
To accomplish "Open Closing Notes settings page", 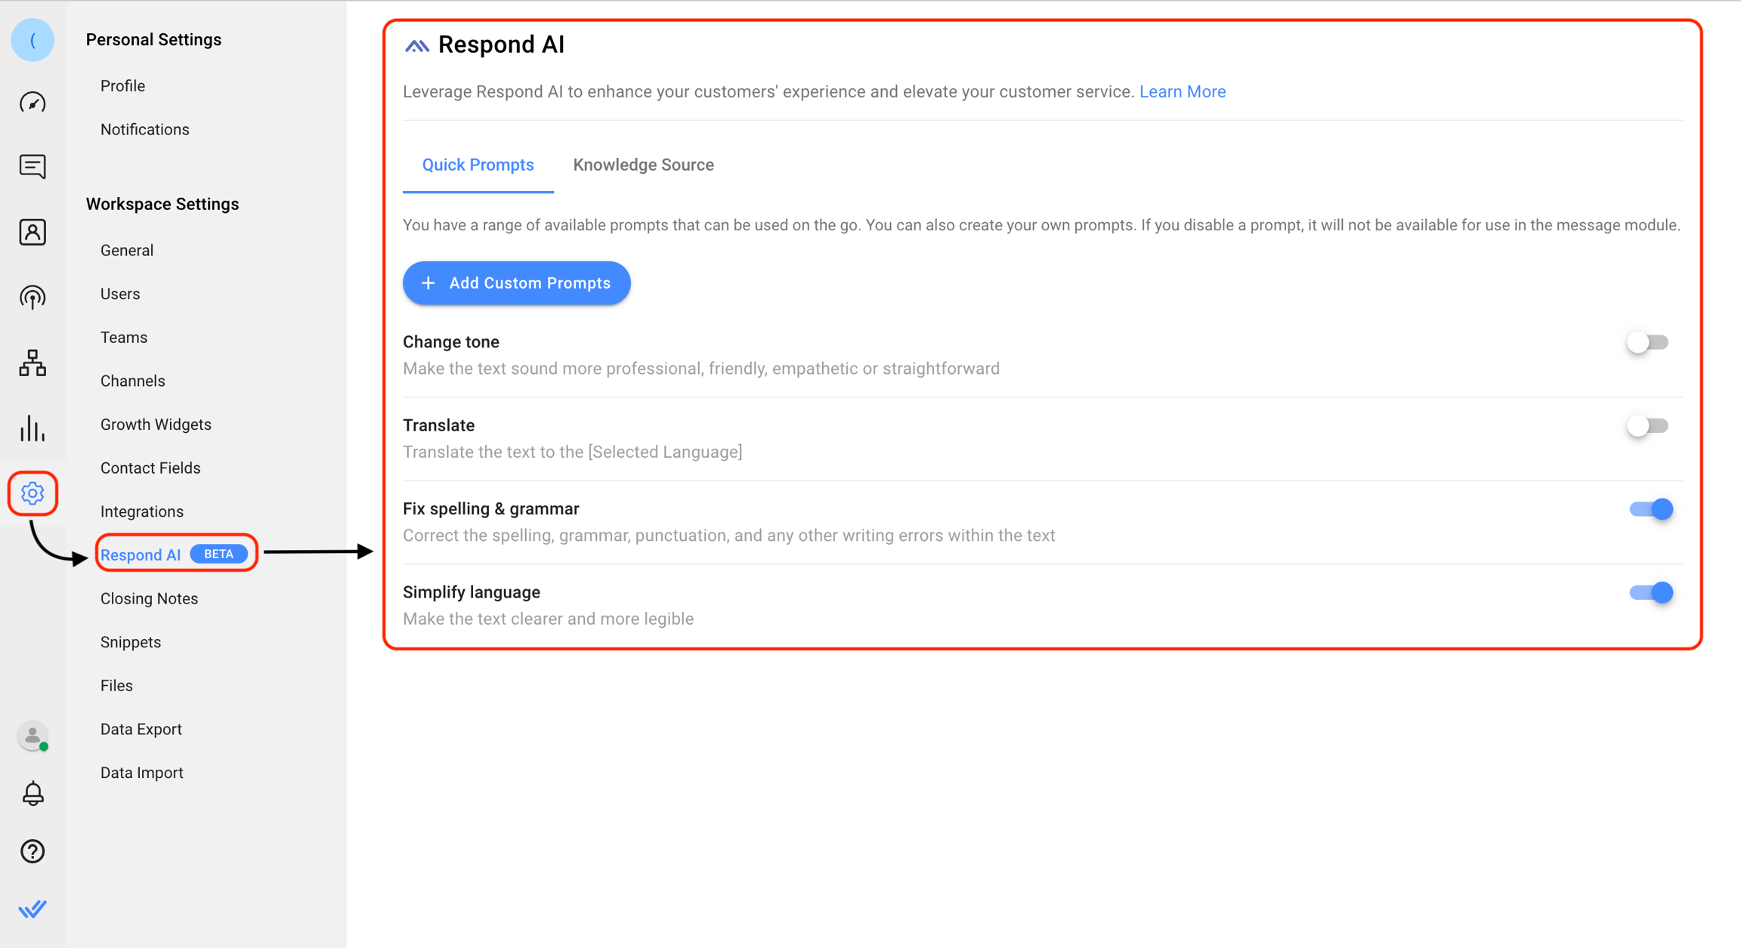I will coord(149,598).
